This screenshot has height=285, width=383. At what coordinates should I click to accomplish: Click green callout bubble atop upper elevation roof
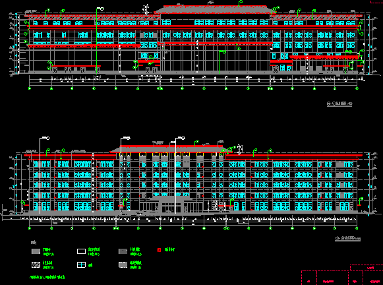[241, 2]
